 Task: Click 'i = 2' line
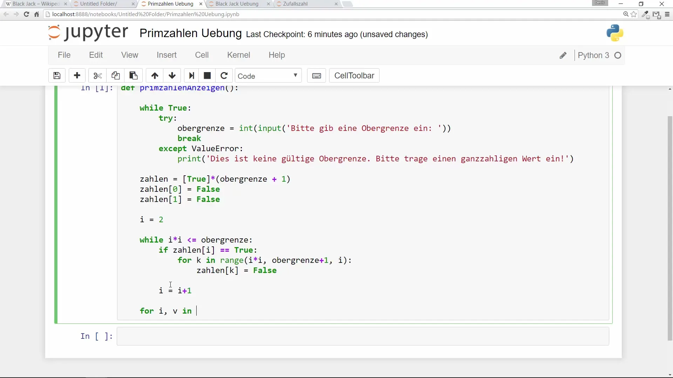click(x=151, y=219)
